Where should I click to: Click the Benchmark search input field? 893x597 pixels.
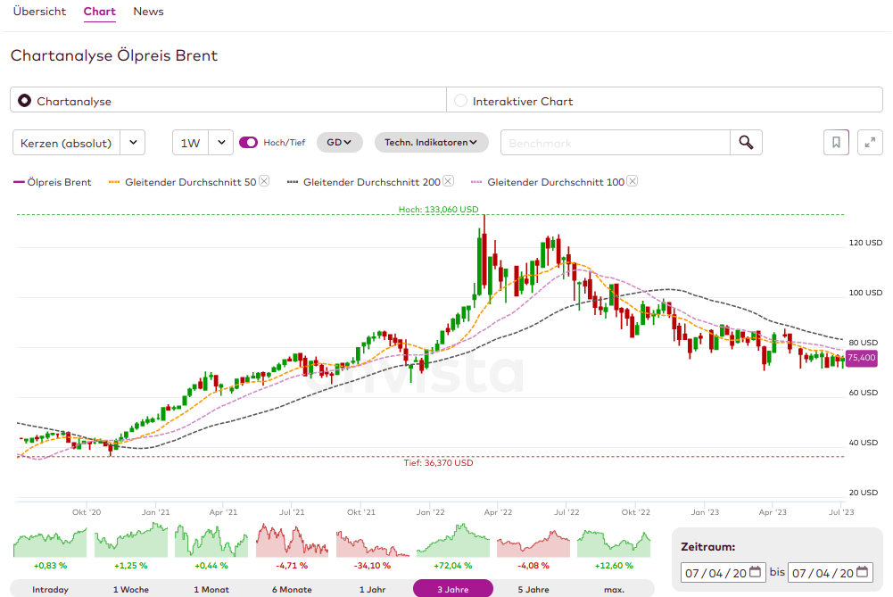(x=615, y=143)
